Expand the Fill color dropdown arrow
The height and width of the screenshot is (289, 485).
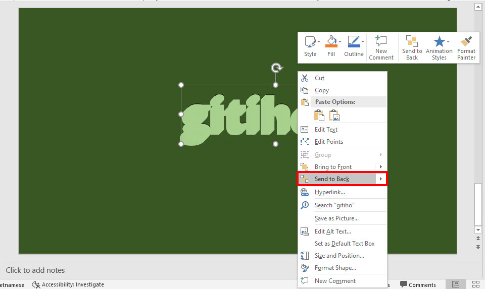pos(339,41)
